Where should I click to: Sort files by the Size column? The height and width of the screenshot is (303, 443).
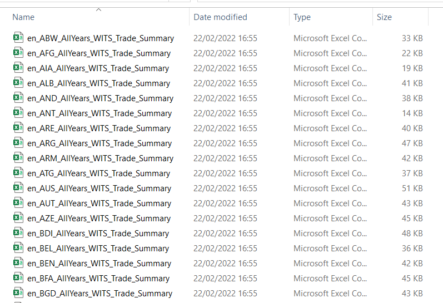pos(384,17)
